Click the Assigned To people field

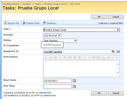tap(77, 52)
